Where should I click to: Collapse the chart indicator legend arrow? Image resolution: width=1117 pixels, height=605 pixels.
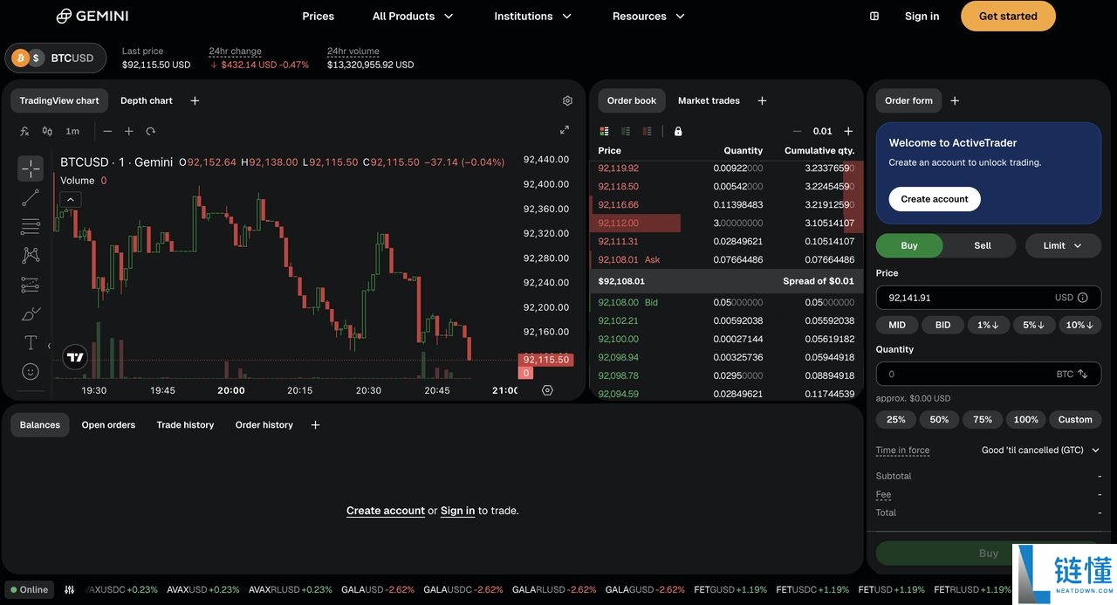pos(71,199)
